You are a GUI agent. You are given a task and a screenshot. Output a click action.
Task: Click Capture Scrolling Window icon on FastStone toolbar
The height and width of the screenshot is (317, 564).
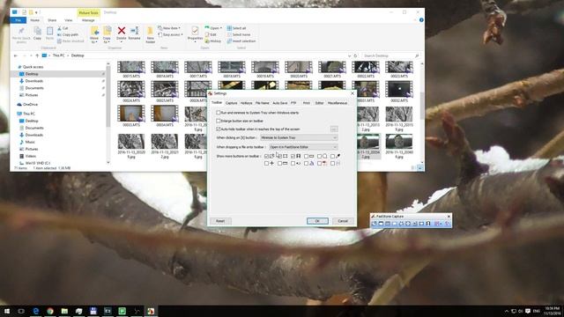click(x=415, y=224)
